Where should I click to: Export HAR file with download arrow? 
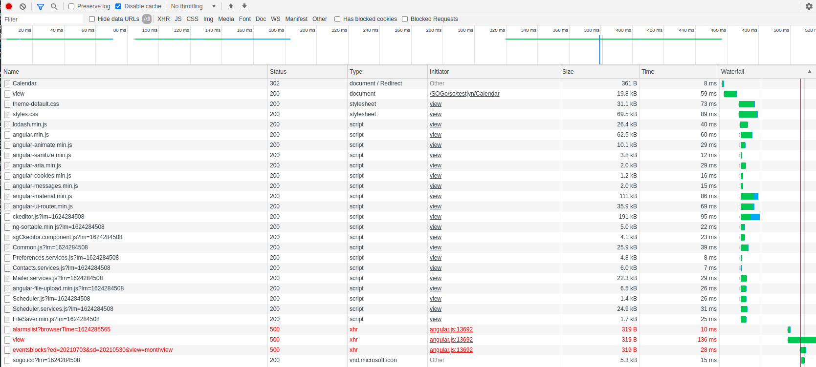point(244,6)
